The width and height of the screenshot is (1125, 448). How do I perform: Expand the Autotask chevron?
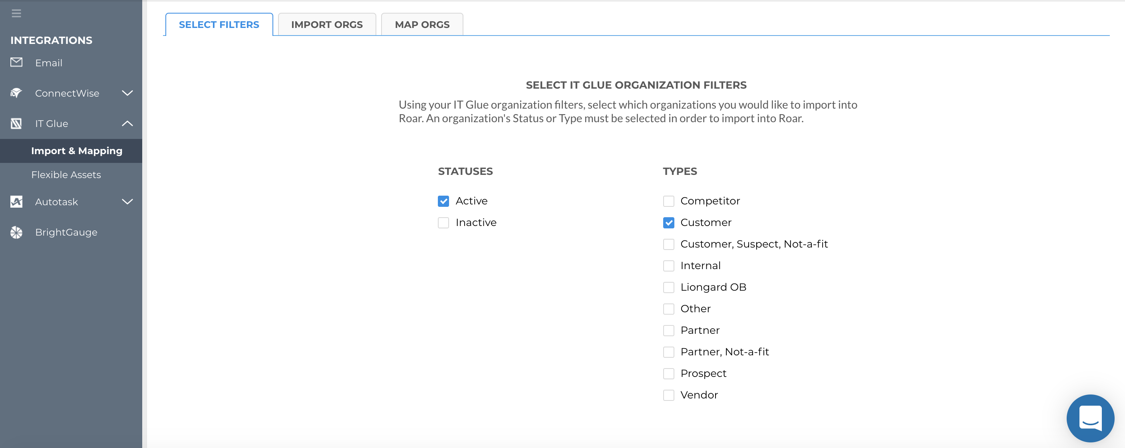(x=127, y=202)
